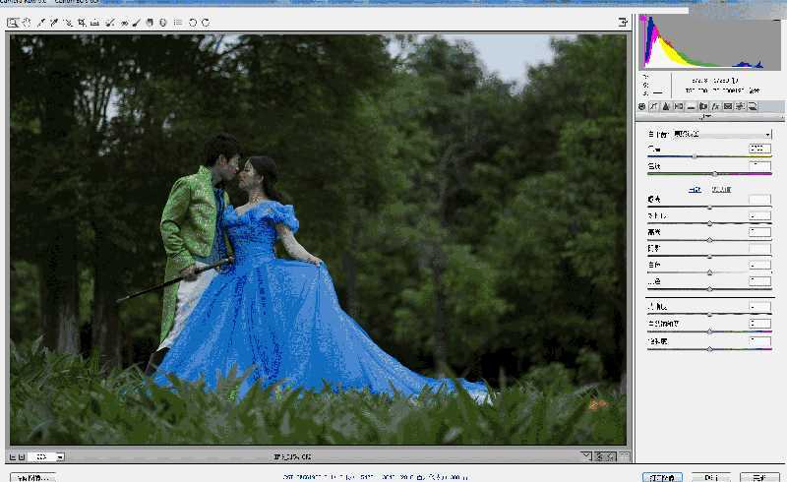The width and height of the screenshot is (787, 482).
Task: Switch to the Effects (fx) panel tab
Action: [716, 106]
